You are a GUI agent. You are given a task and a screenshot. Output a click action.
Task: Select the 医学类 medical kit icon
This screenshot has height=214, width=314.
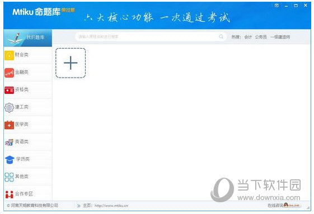[9, 125]
